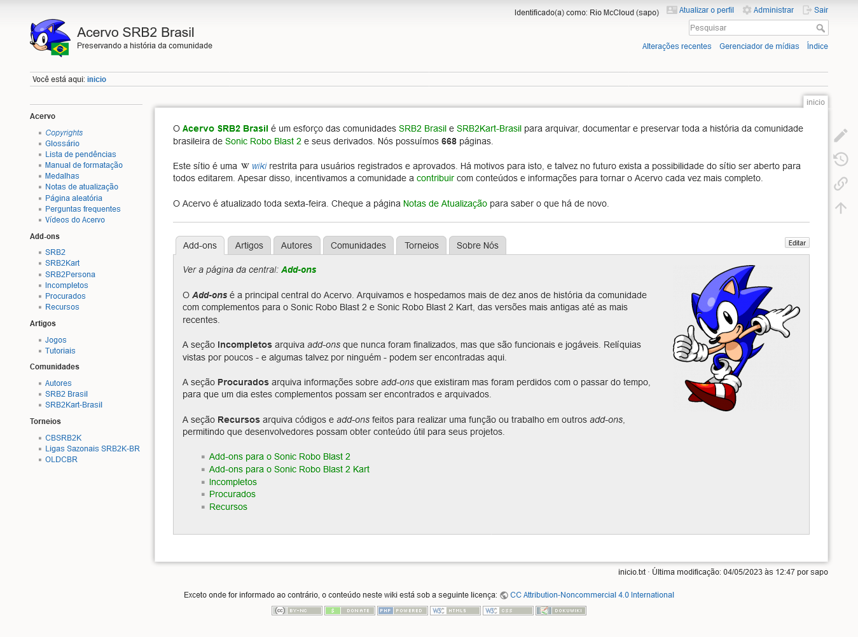The height and width of the screenshot is (637, 858).
Task: Click the W3C HTML5 validation badge
Action: (x=455, y=610)
